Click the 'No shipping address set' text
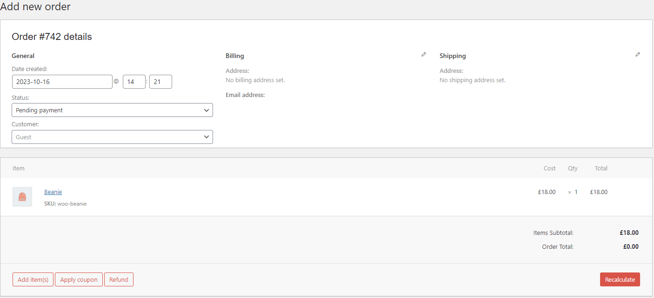This screenshot has height=298, width=654. (472, 80)
